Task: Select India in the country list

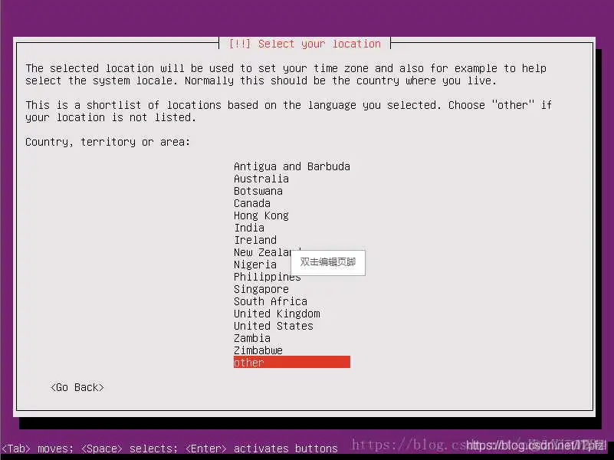Action: 248,227
